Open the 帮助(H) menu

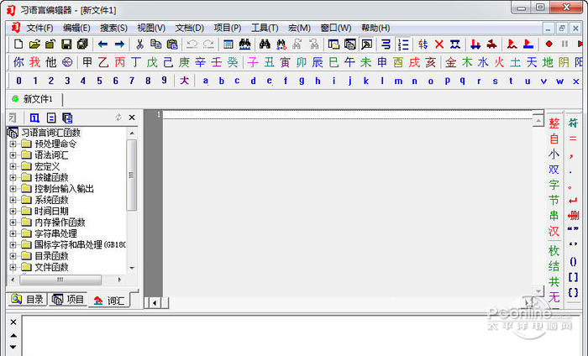375,28
